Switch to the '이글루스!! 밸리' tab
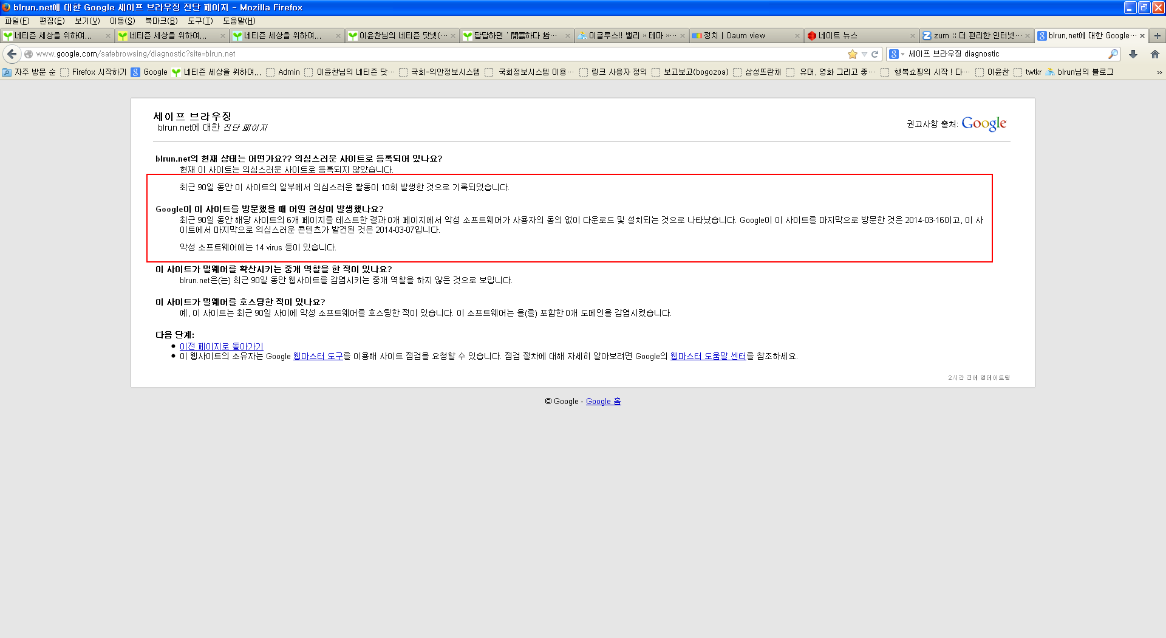This screenshot has width=1166, height=638. 631,36
